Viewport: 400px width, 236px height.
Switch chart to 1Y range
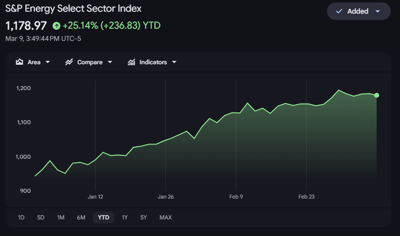[x=125, y=218]
